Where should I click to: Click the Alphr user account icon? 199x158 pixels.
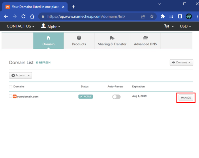[x=43, y=26]
